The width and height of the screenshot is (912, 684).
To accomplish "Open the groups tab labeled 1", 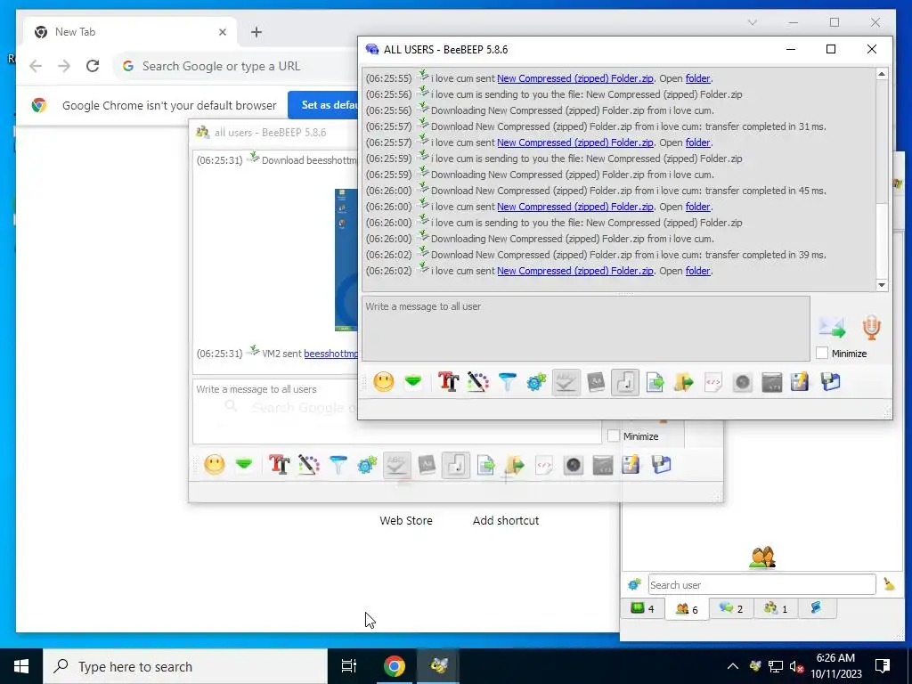I will pos(776,608).
